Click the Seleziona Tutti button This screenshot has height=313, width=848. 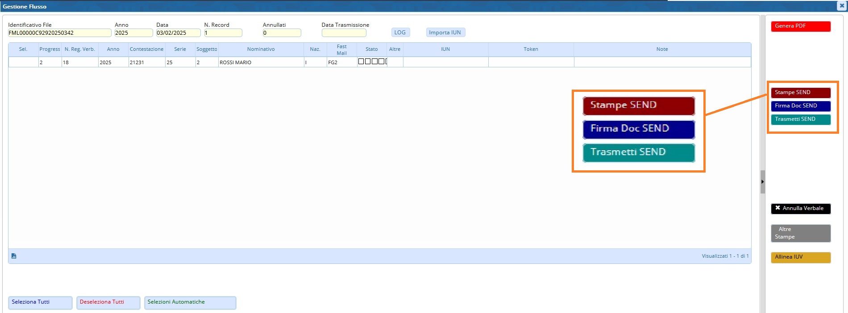pos(40,302)
